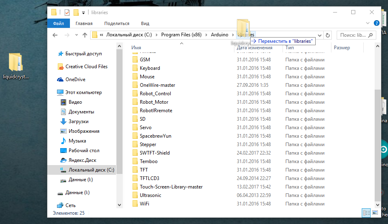Screen dimensions: 388x224
Task: Open Музыка in sidebar
Action: tap(77, 141)
